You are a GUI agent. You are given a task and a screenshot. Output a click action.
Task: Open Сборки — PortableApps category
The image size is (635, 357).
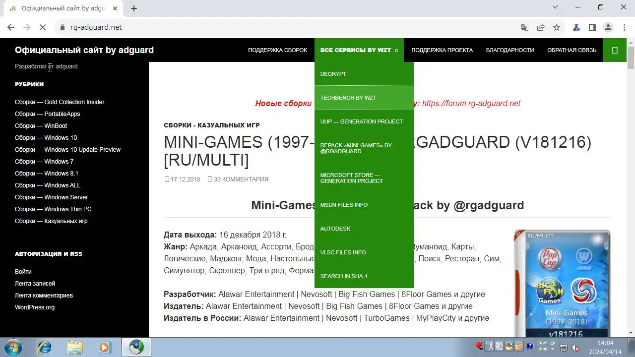tap(47, 114)
